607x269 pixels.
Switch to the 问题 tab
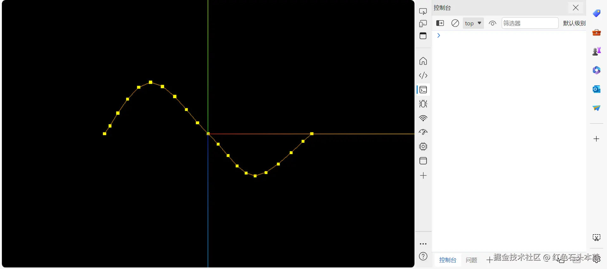(471, 260)
